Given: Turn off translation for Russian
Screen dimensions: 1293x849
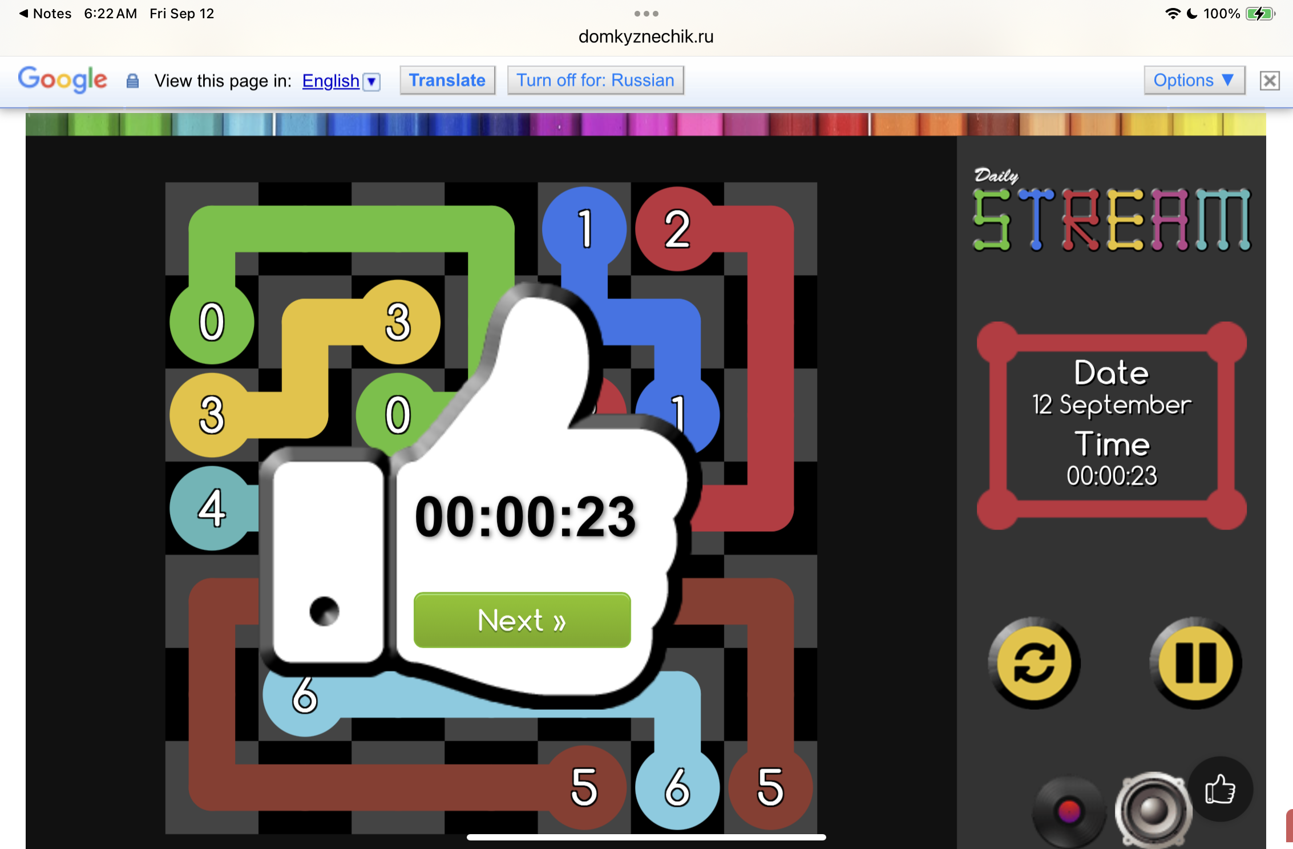Looking at the screenshot, I should click(595, 80).
